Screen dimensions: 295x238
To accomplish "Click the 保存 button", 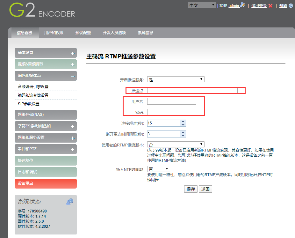I will [191, 189].
